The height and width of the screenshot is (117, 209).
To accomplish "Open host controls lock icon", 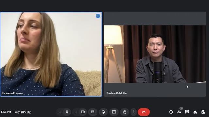I will tap(203, 112).
